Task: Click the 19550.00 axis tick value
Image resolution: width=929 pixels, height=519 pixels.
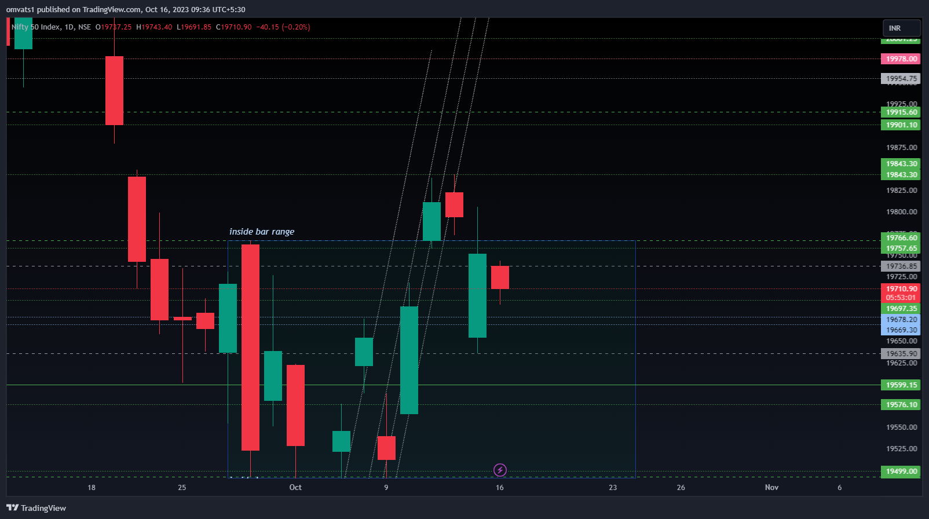Action: coord(901,427)
